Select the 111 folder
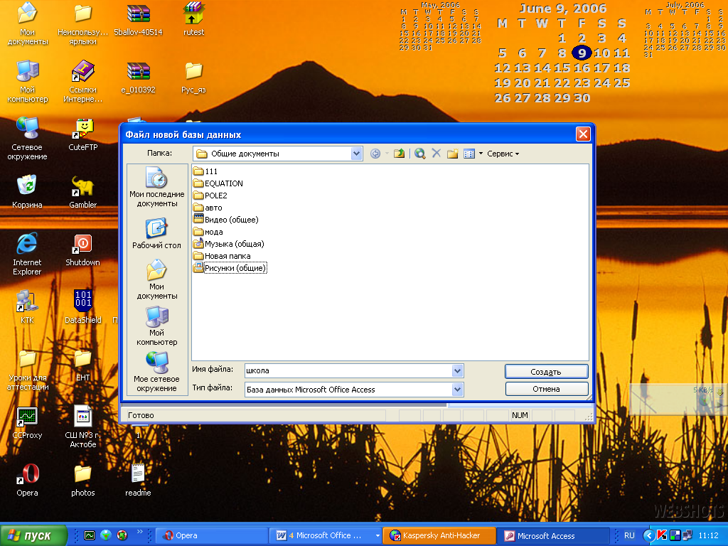Image resolution: width=728 pixels, height=546 pixels. 205,171
